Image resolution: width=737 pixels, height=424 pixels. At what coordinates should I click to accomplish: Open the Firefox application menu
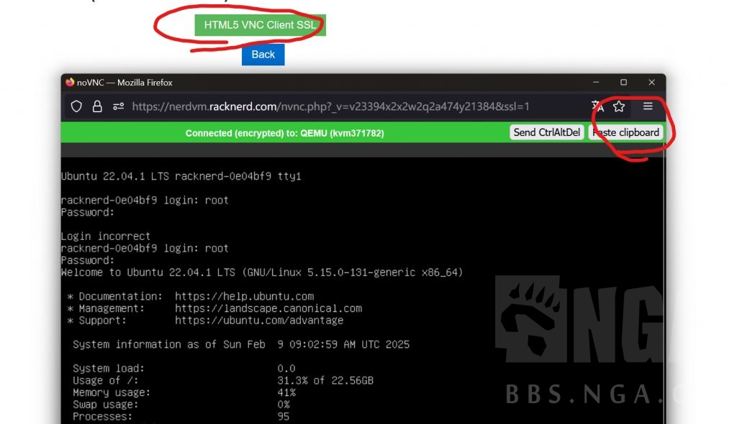pos(647,106)
